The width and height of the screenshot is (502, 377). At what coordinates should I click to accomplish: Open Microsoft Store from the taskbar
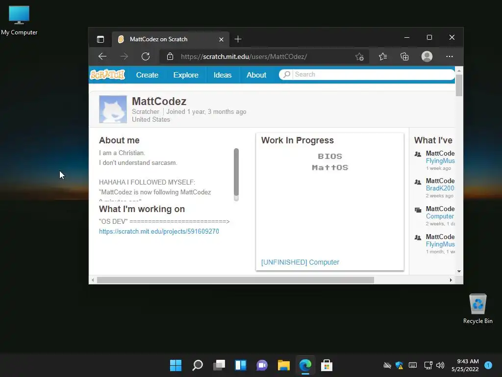click(x=326, y=365)
